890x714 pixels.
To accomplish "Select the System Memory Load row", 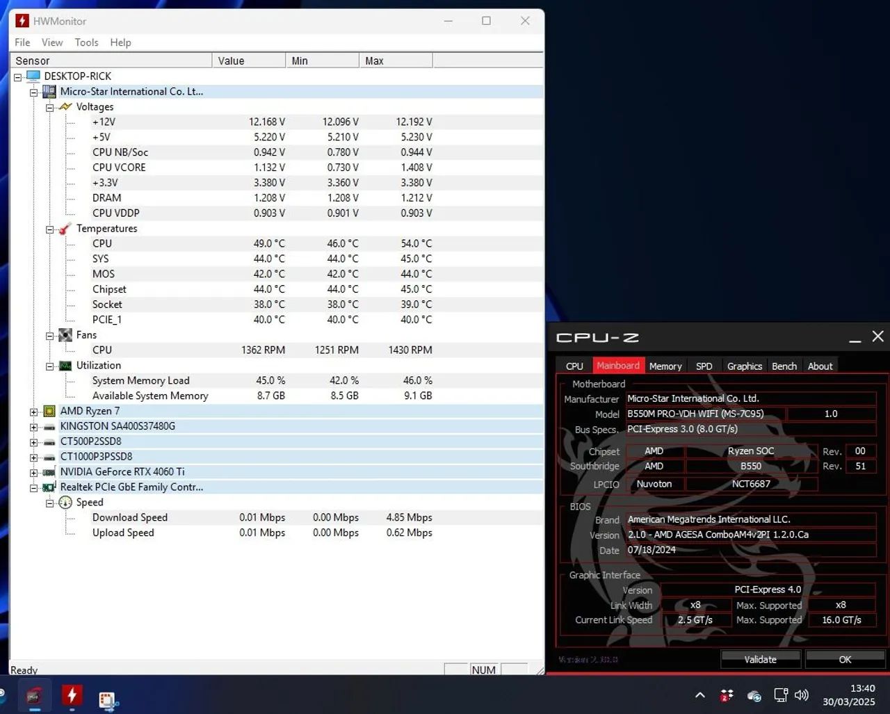I will (277, 380).
